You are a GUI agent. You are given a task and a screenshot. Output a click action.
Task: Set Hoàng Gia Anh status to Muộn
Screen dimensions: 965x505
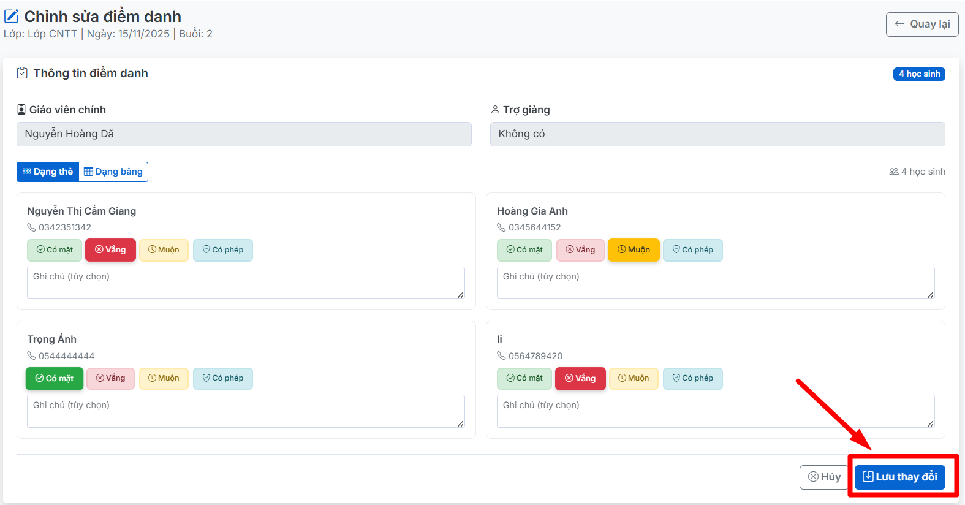[x=634, y=250]
